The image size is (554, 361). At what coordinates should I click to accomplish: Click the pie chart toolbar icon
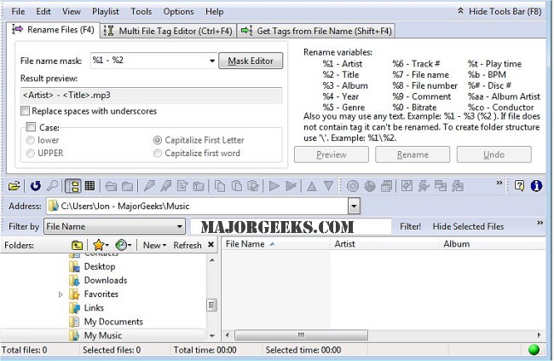tap(370, 186)
